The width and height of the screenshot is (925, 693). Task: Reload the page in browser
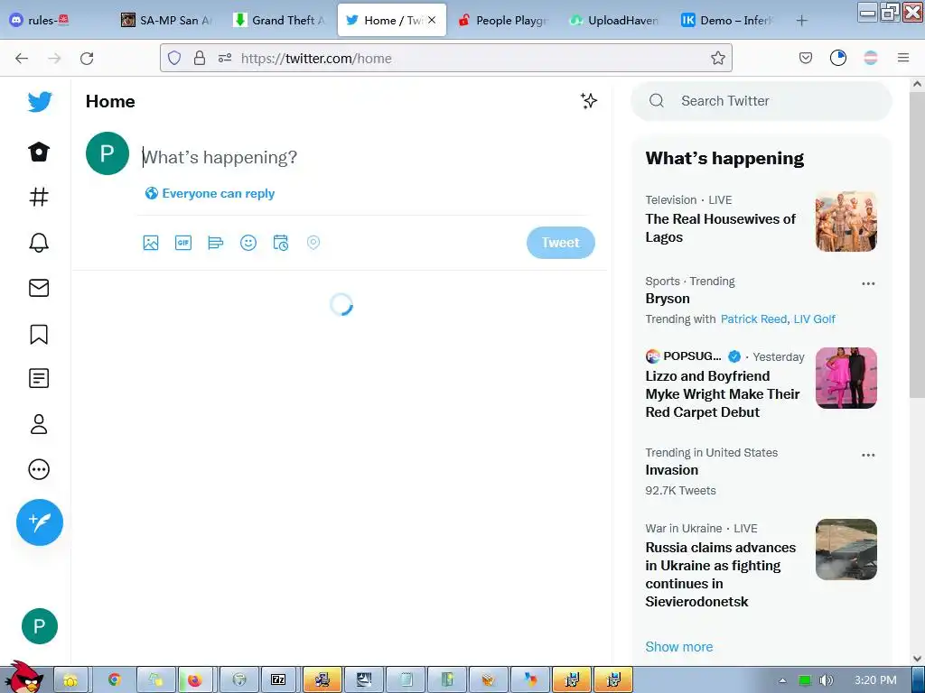point(87,58)
